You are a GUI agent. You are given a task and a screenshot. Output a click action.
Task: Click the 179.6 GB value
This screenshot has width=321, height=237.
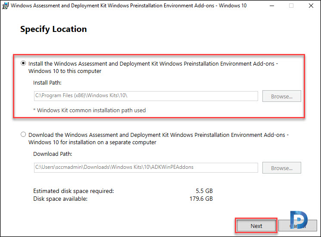(x=201, y=199)
